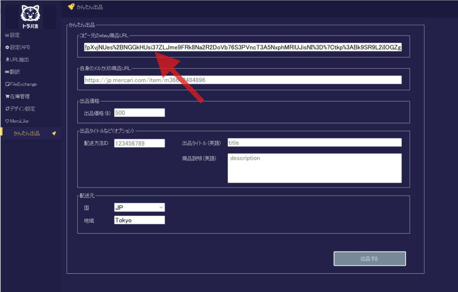This screenshot has width=458, height=292.
Task: Click the 出品価格 ($) field
Action: (x=140, y=113)
